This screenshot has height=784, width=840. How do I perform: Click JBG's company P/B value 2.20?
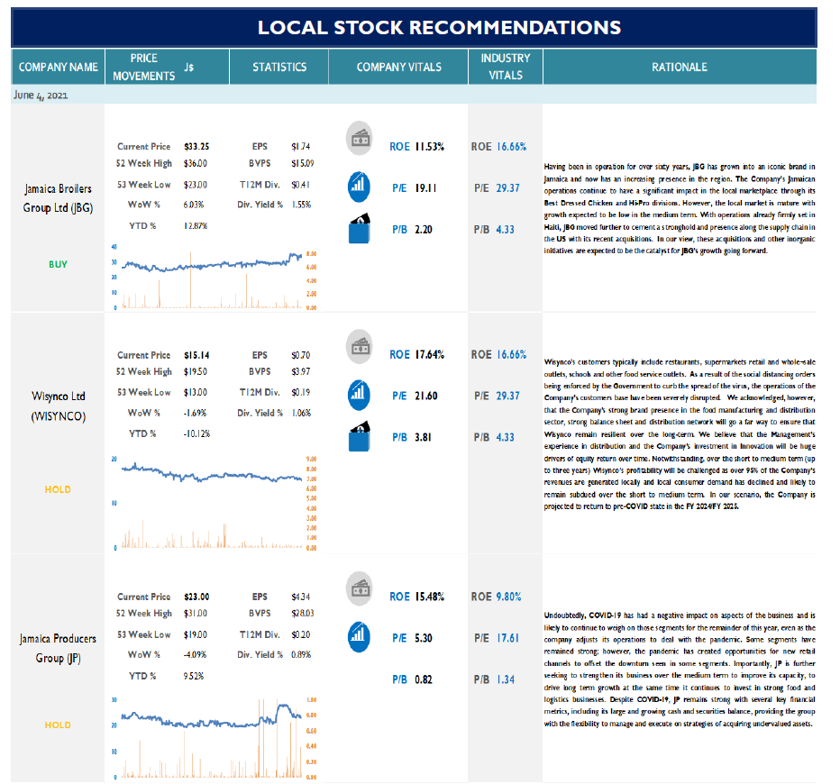click(424, 230)
